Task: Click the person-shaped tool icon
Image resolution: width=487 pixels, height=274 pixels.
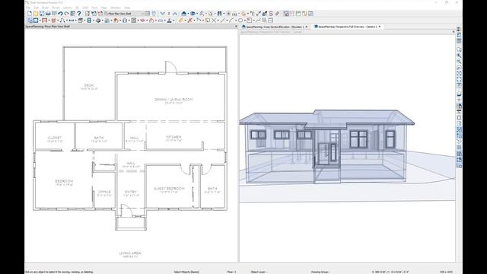Action: tap(169, 21)
